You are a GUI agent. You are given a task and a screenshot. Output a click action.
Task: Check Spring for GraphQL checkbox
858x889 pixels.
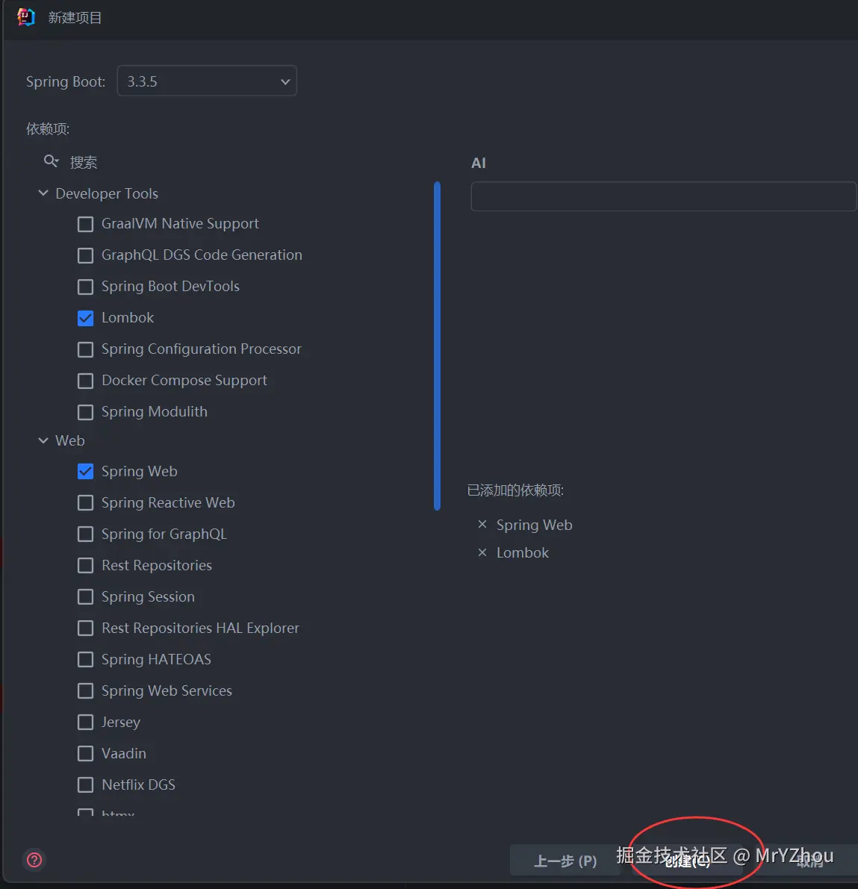(86, 534)
